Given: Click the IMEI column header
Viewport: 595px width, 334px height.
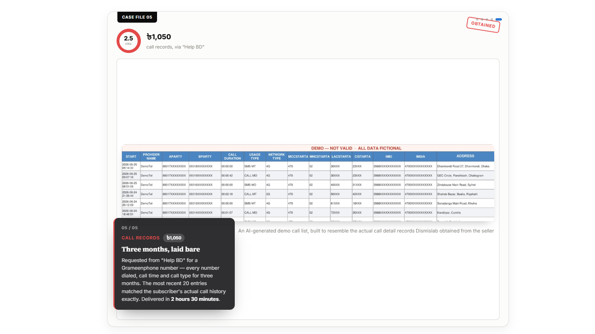Looking at the screenshot, I should 389,156.
